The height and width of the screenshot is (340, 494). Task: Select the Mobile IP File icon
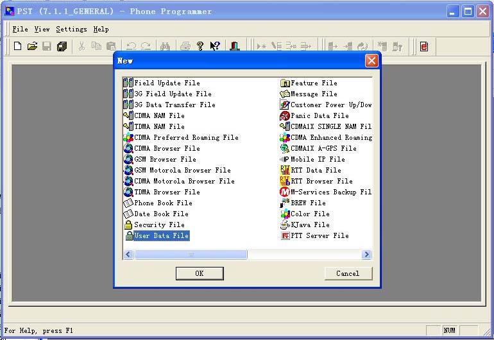[x=284, y=159]
